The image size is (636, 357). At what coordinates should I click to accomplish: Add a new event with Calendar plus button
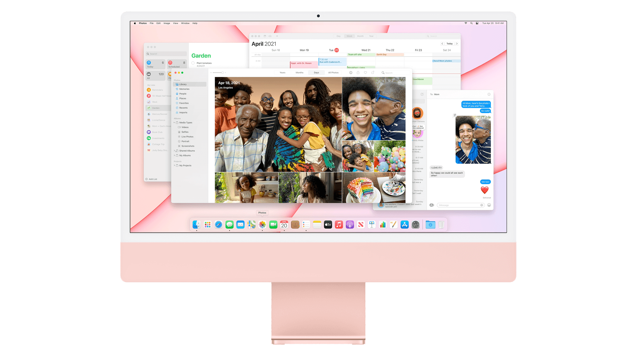pyautogui.click(x=277, y=36)
